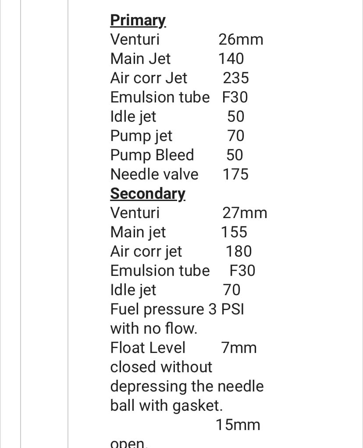Screen dimensions: 363x448
Task: Select the primary Idle jet 50 value
Action: tap(236, 116)
